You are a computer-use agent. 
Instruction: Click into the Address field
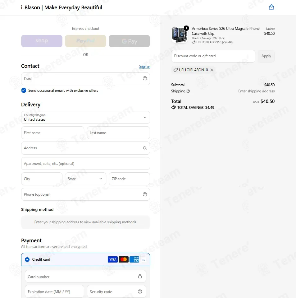[x=86, y=148]
